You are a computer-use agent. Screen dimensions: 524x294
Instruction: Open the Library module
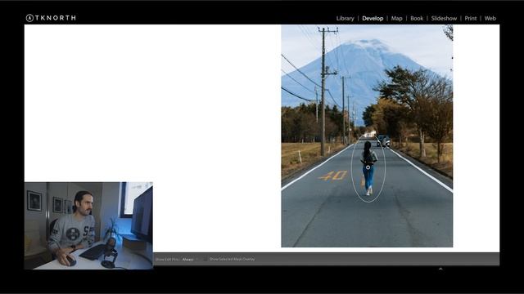(x=345, y=18)
